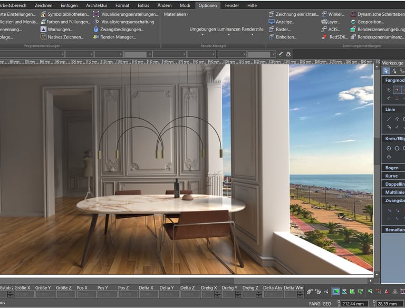Expand the Umgebungen dropdown arrow
This screenshot has width=405, height=308.
(202, 35)
